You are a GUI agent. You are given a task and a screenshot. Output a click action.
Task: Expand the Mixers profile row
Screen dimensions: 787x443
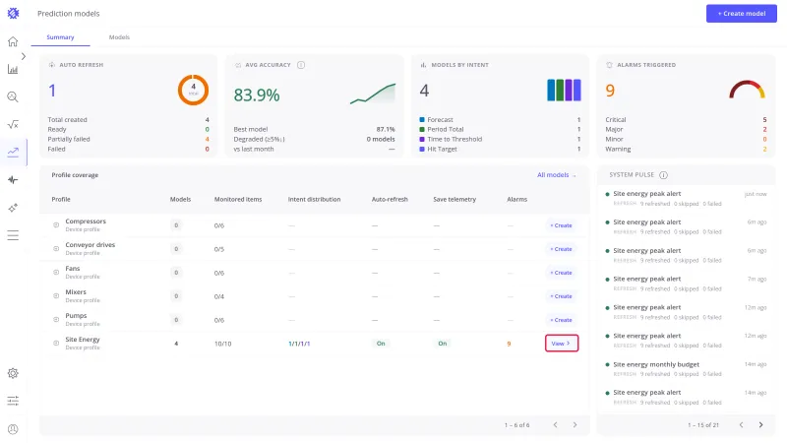56,296
